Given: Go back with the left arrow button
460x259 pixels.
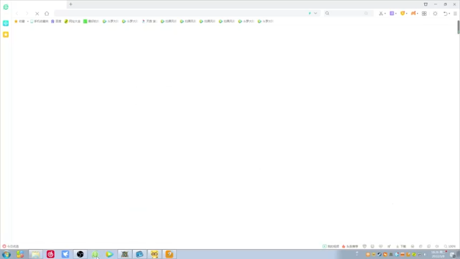Looking at the screenshot, I should click(17, 13).
